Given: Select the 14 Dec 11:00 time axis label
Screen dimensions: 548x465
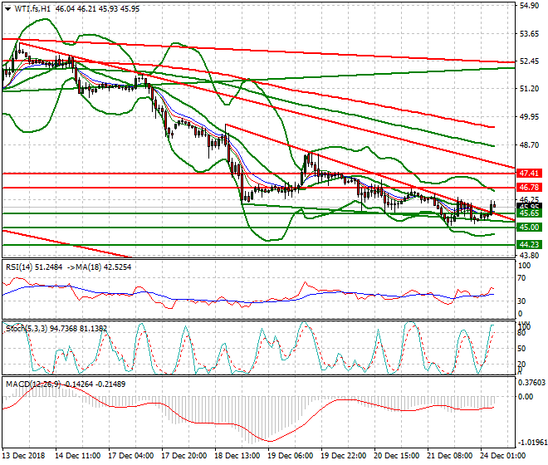Looking at the screenshot, I should (x=77, y=456).
